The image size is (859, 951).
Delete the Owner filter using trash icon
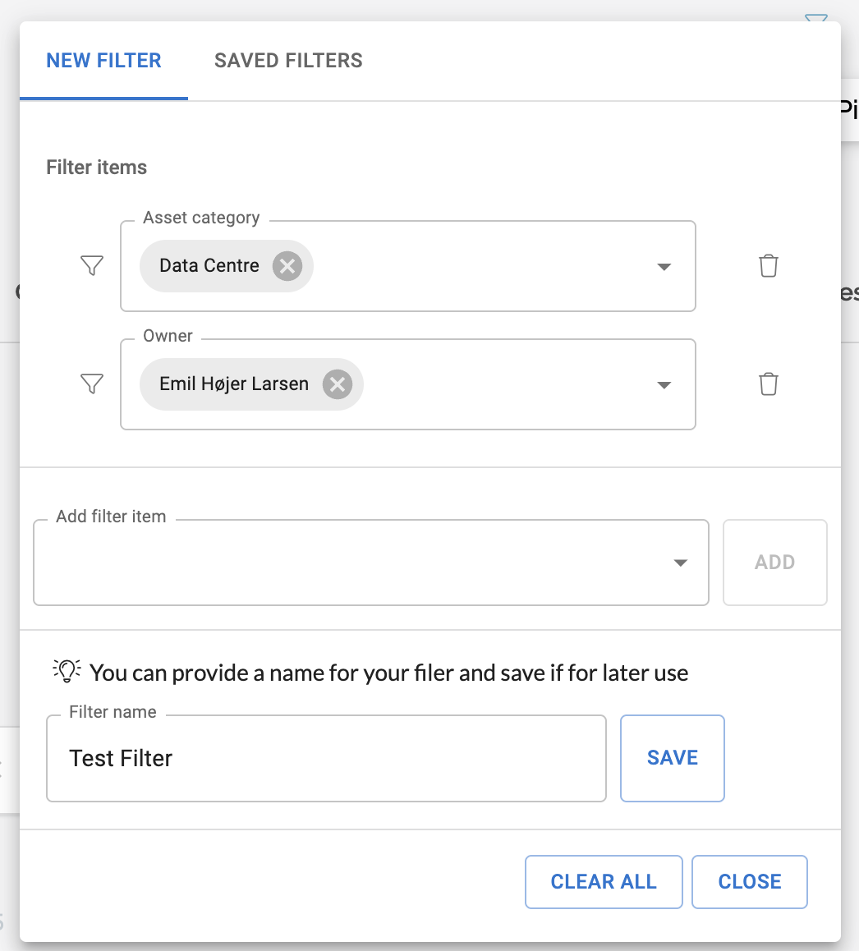pyautogui.click(x=768, y=384)
